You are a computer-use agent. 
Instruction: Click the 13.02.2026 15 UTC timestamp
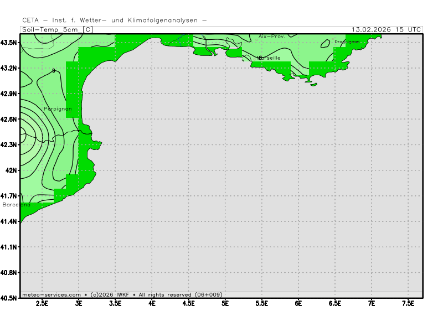click(386, 29)
